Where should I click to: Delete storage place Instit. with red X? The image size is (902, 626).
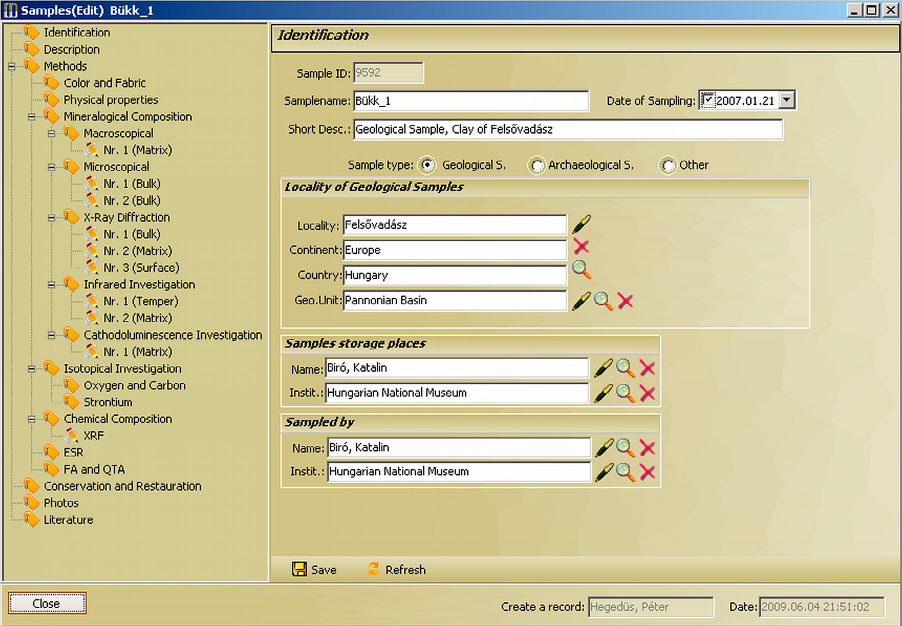[x=647, y=393]
